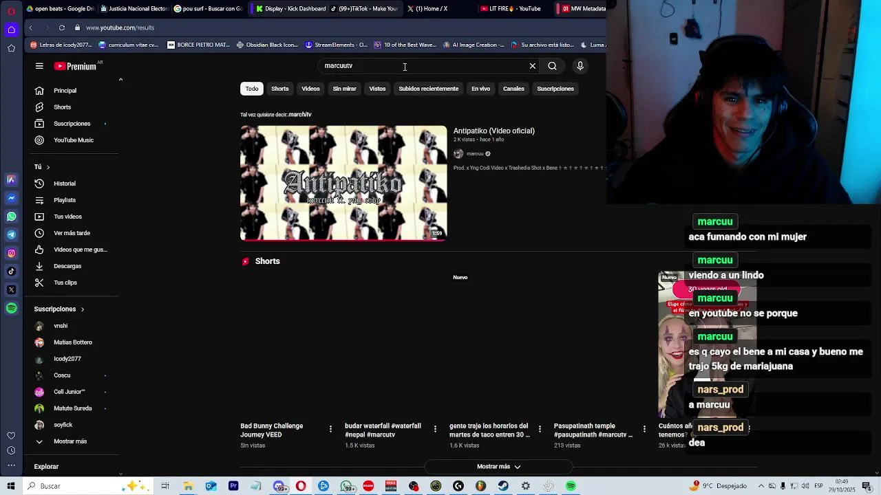
Task: Open the Antipatiko (Video oficial) title
Action: click(x=493, y=131)
